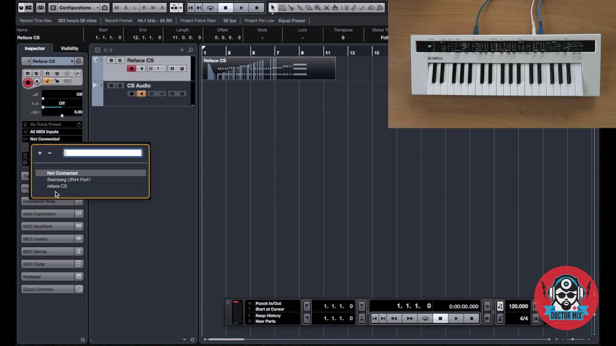Click transport panel Record button
The image size is (616, 346).
[472, 318]
